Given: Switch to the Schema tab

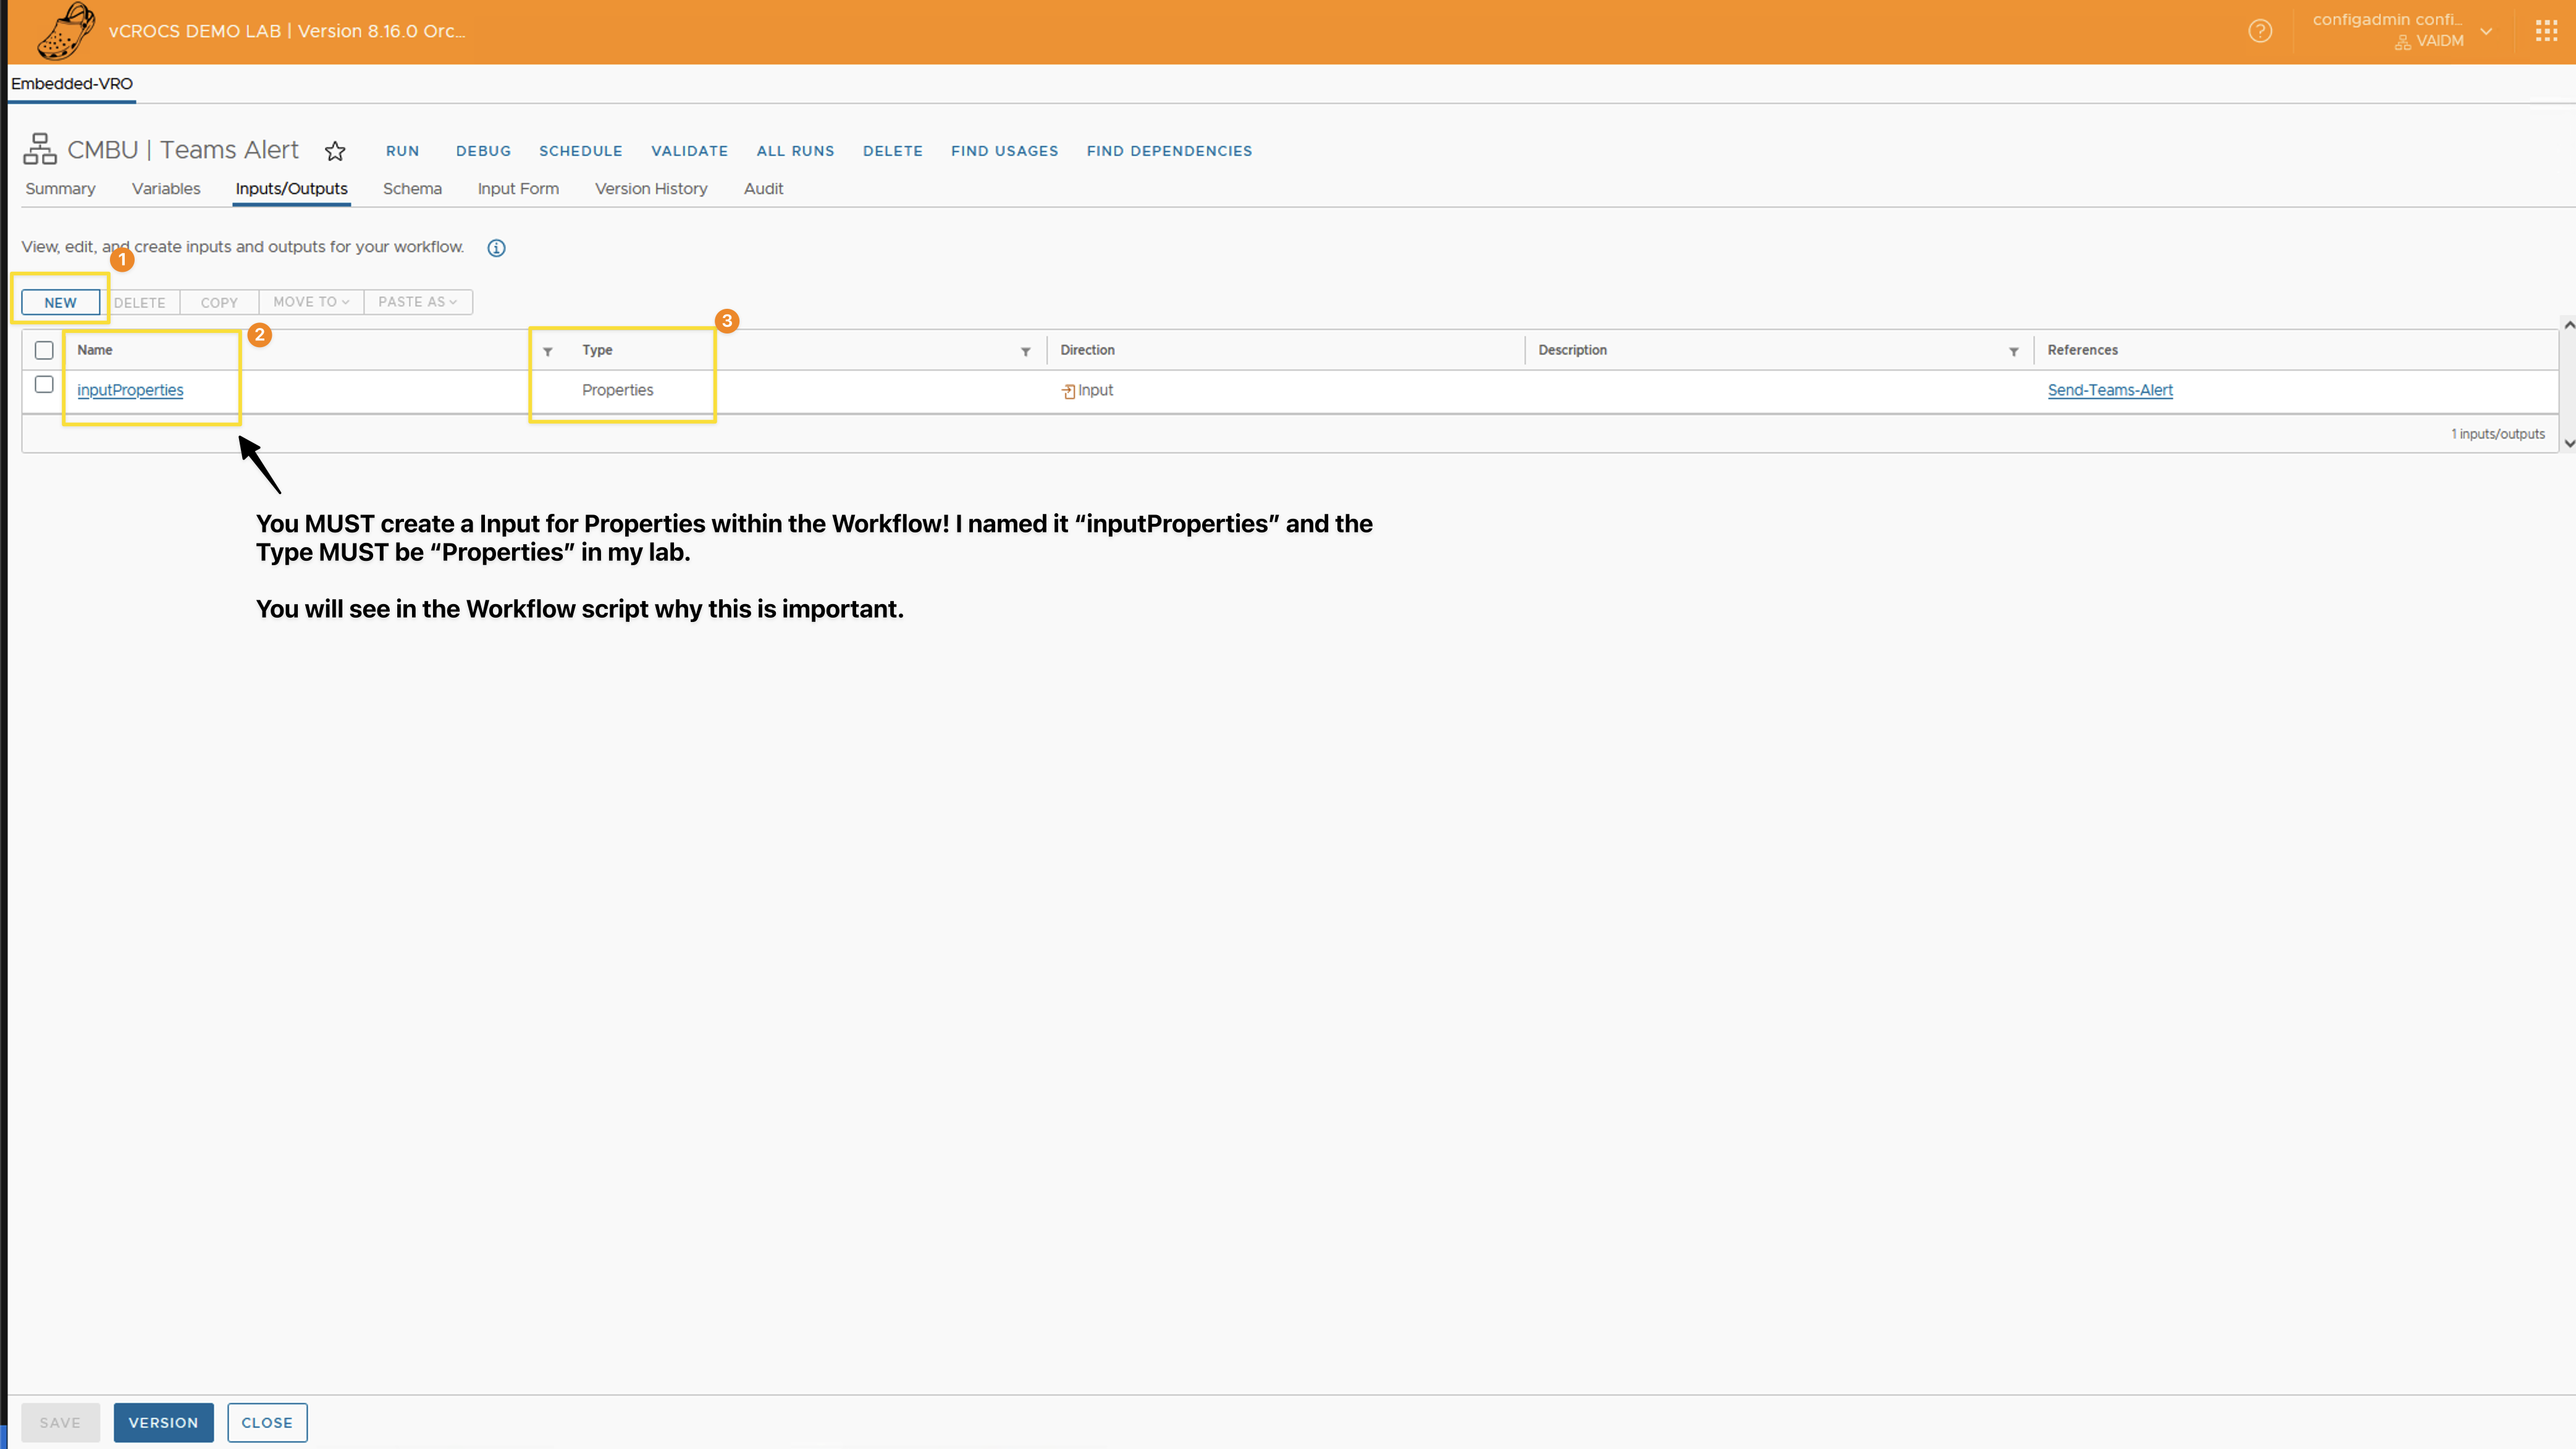Looking at the screenshot, I should [x=412, y=189].
